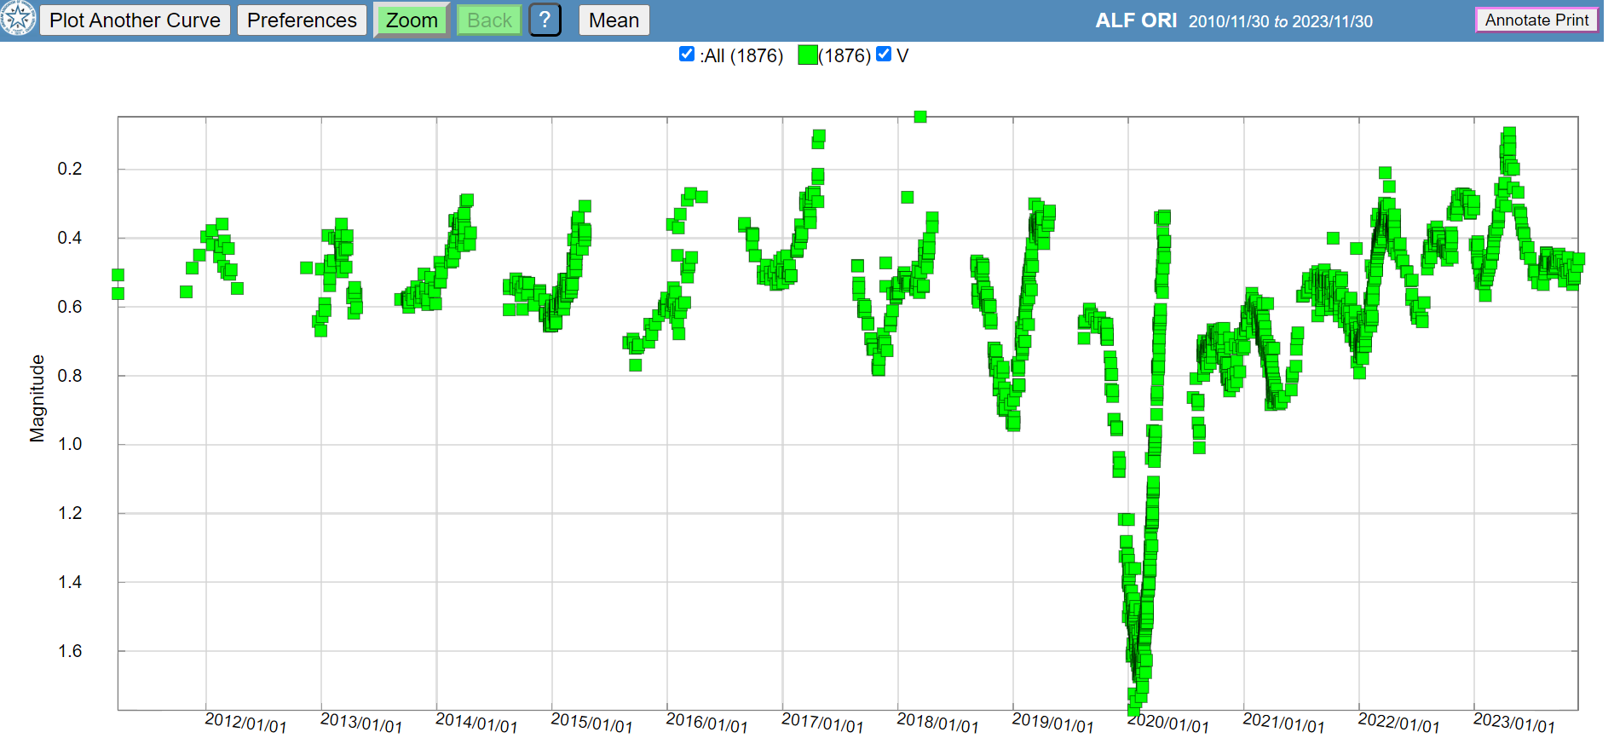The height and width of the screenshot is (738, 1614).
Task: Click the date range 2010/11/30 to 2023/11/30
Action: pyautogui.click(x=1281, y=21)
